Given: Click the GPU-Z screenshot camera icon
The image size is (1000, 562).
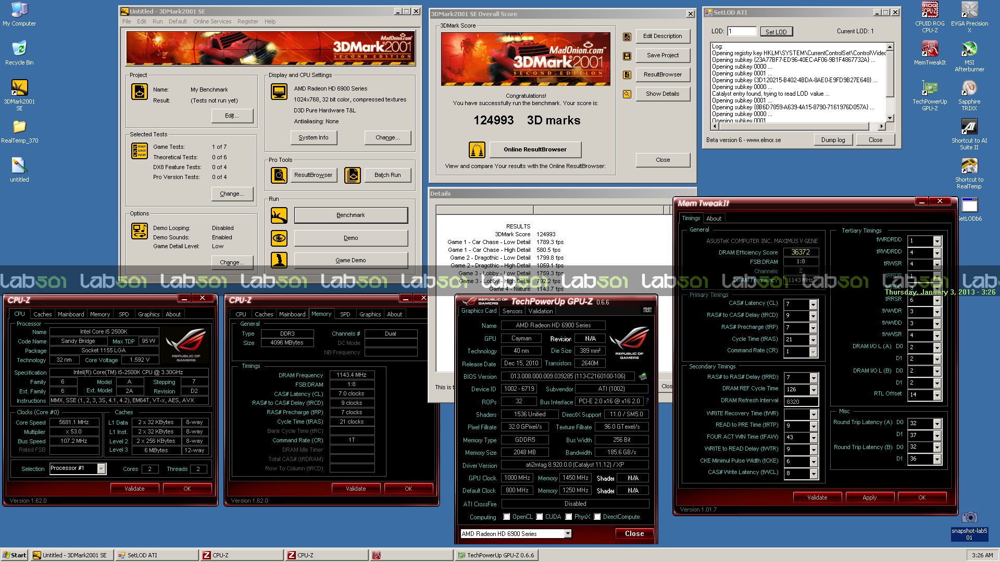Looking at the screenshot, I should coord(647,310).
